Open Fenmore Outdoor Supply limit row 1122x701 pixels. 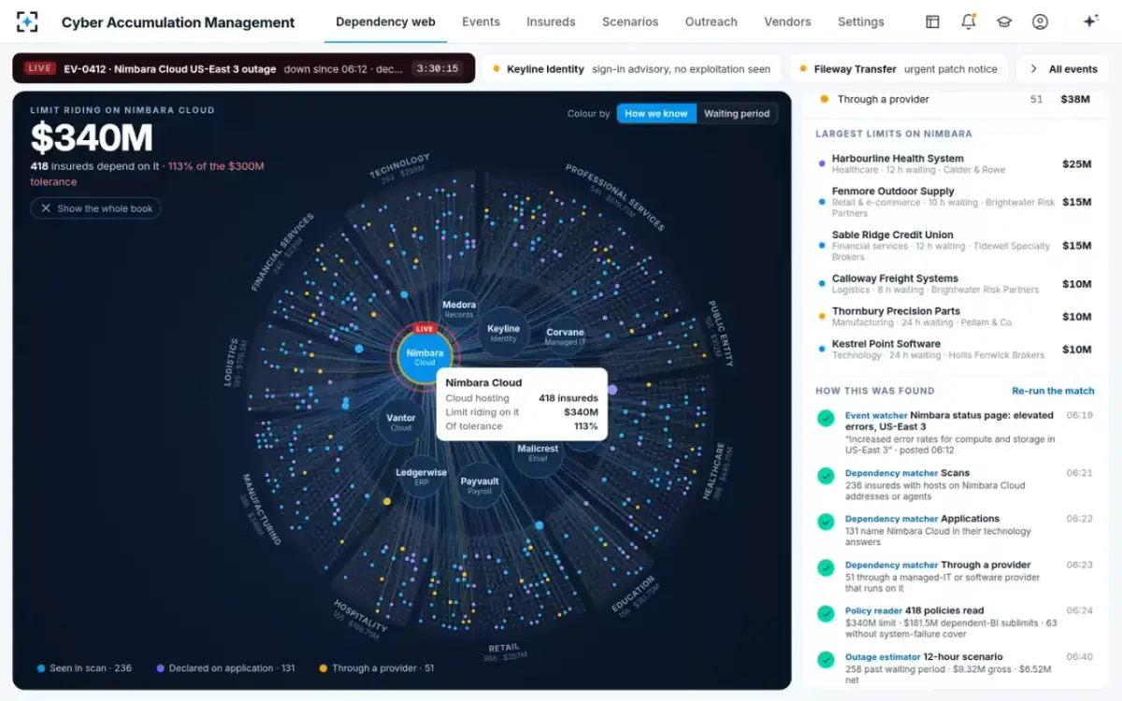pyautogui.click(x=954, y=202)
